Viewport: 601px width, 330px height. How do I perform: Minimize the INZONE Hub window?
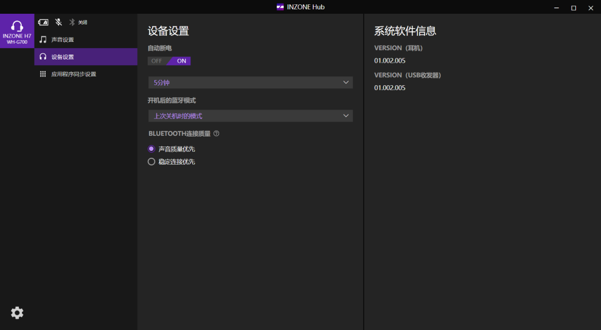(x=557, y=8)
